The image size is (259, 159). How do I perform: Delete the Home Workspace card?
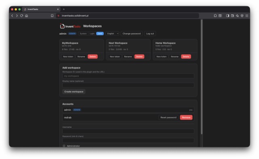(x=186, y=57)
